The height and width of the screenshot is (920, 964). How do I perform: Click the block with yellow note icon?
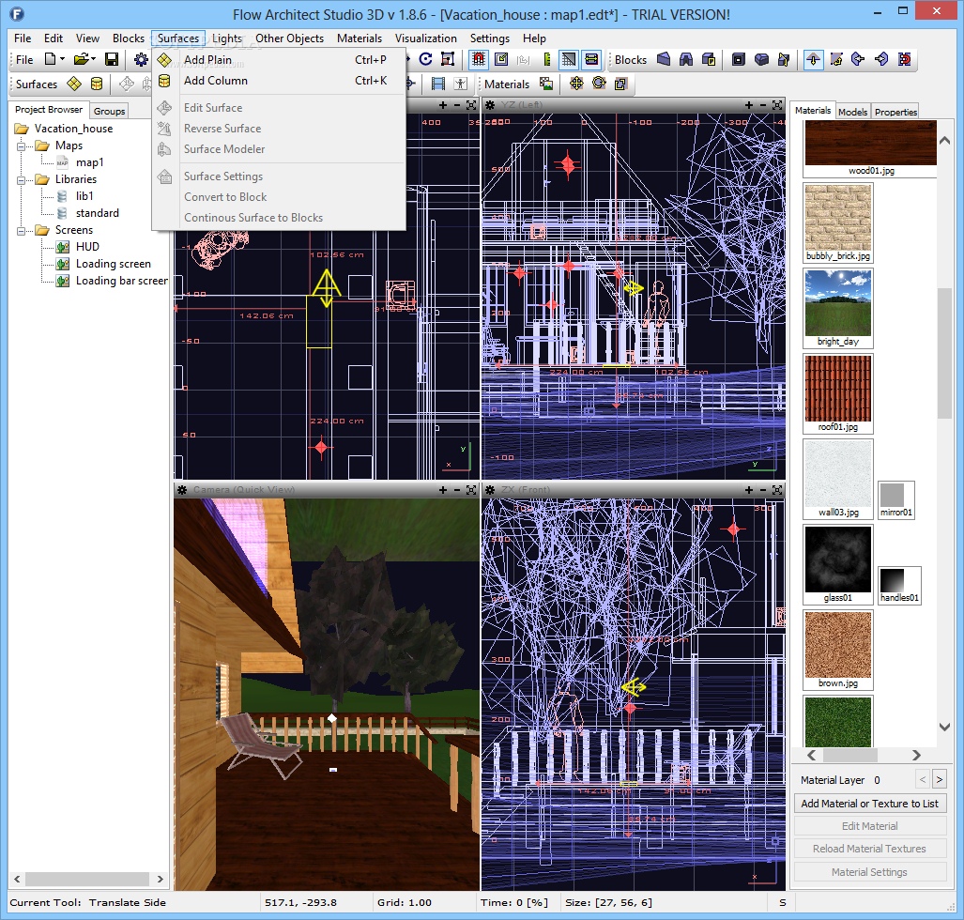[x=709, y=59]
